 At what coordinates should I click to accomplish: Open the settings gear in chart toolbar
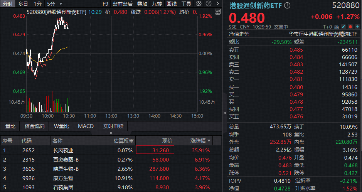[x=199, y=4]
